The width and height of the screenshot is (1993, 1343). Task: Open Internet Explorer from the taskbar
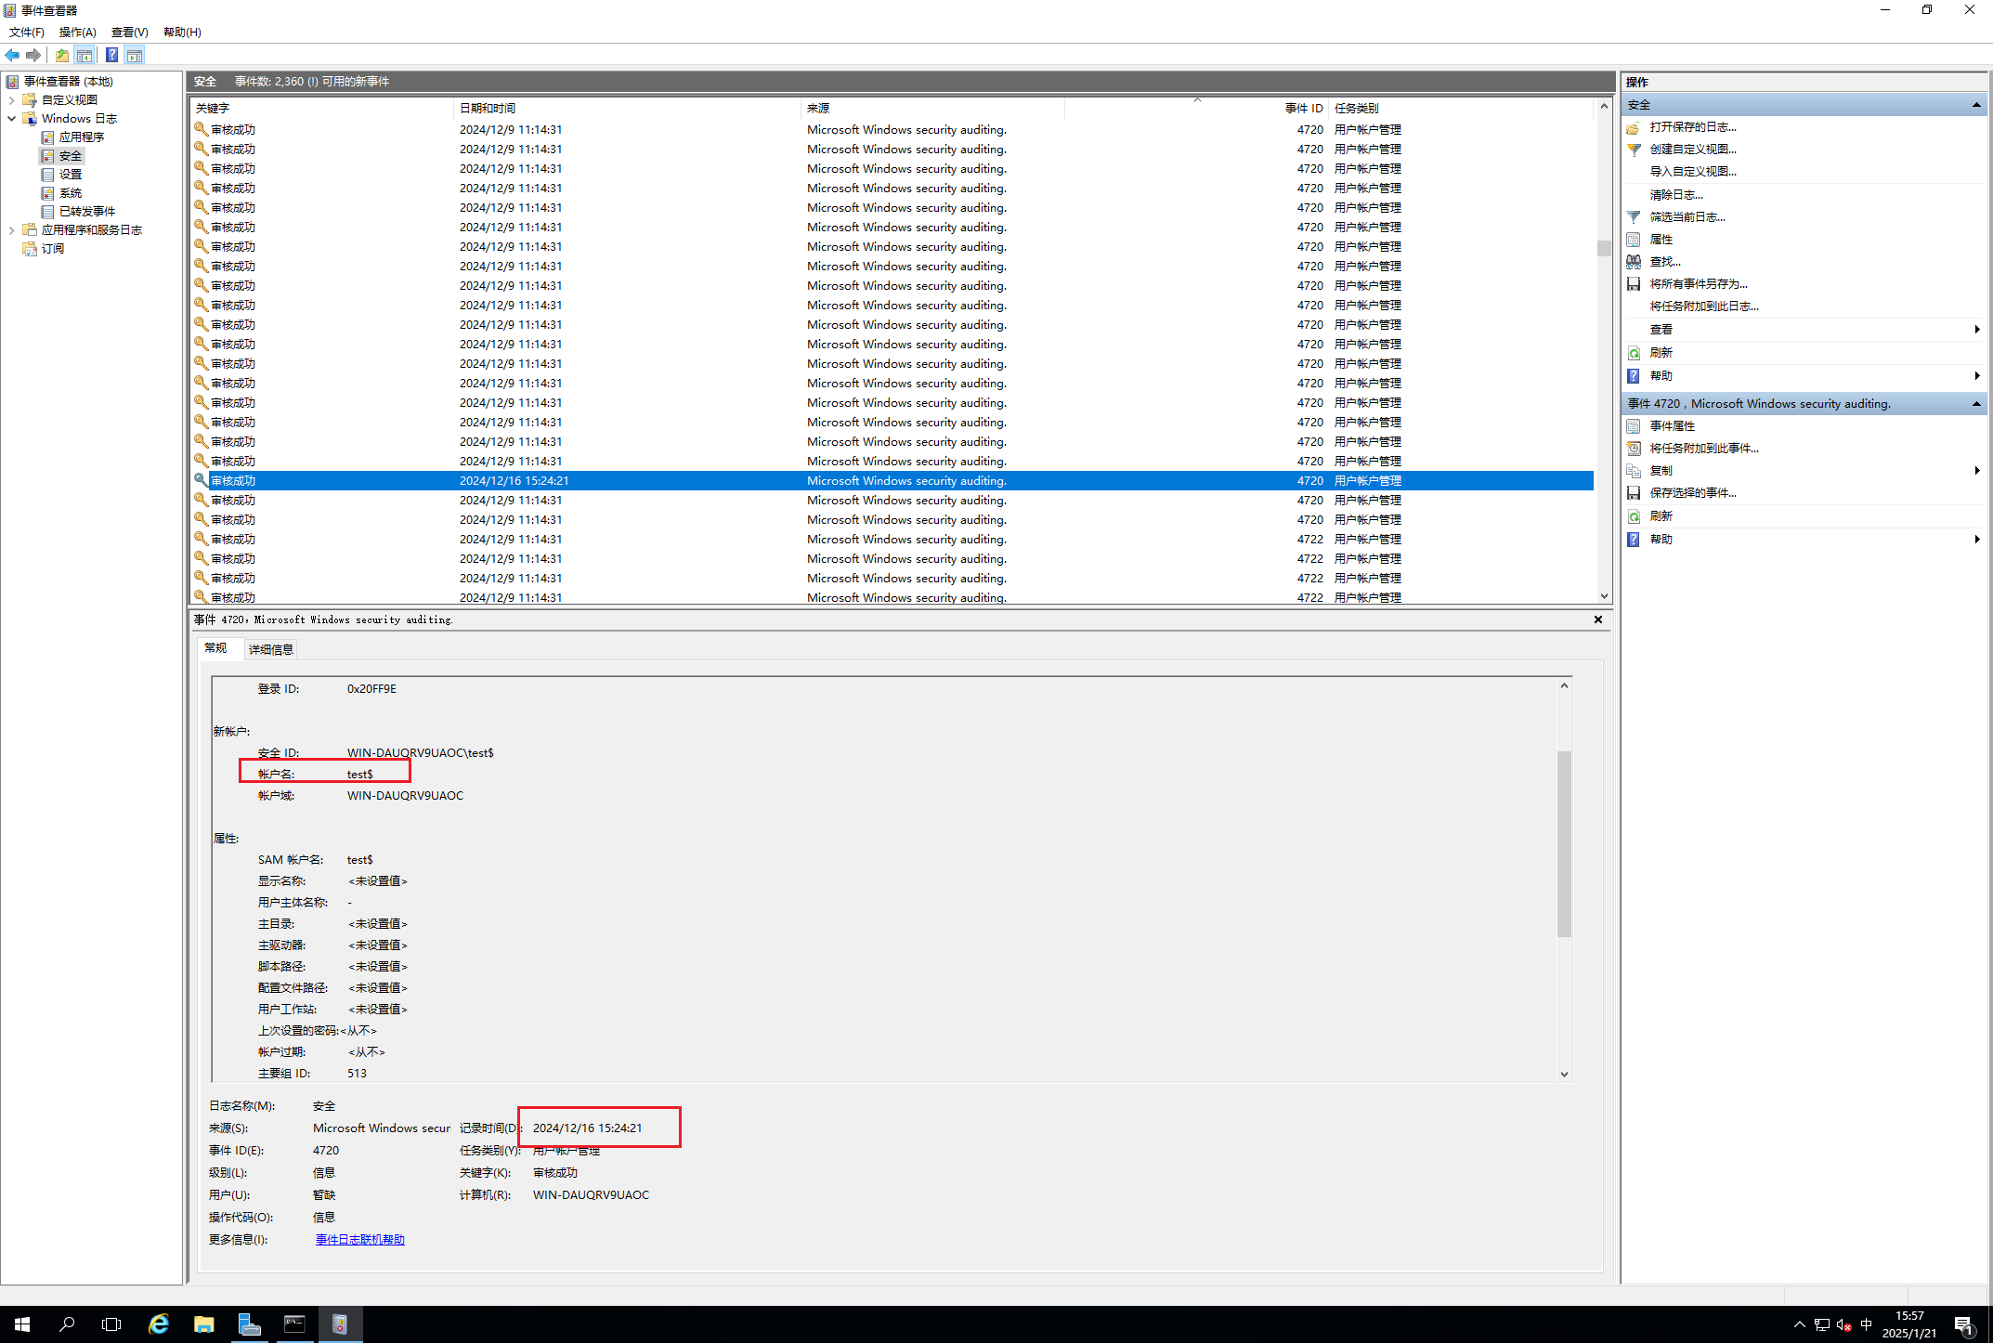tap(159, 1324)
